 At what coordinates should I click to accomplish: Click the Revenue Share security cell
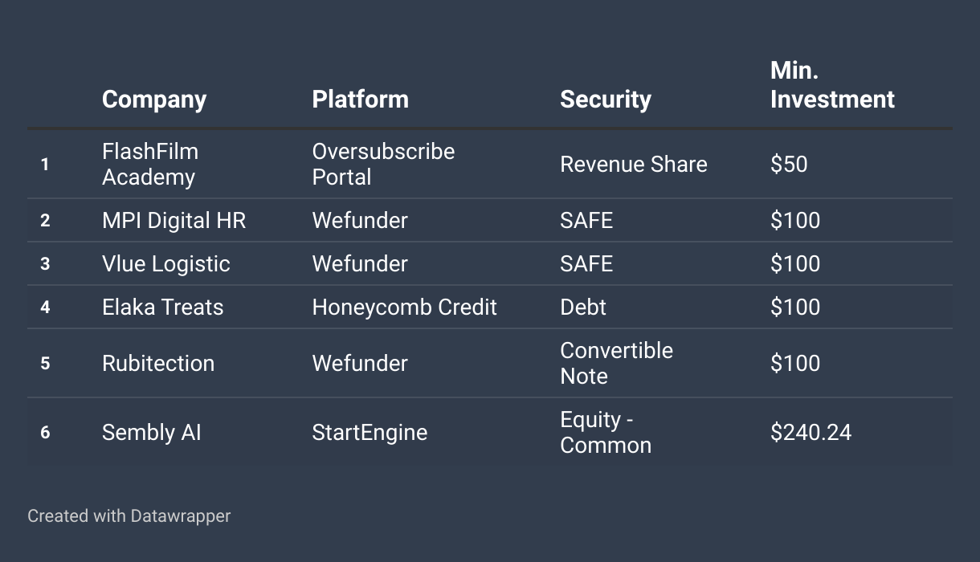(x=634, y=165)
